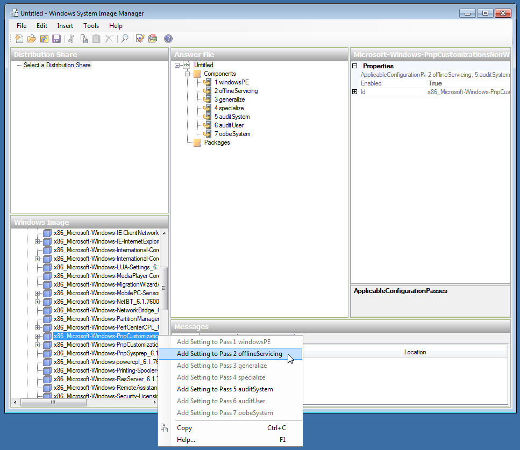Click the Select a Distribution Share item
This screenshot has width=520, height=450.
(57, 65)
